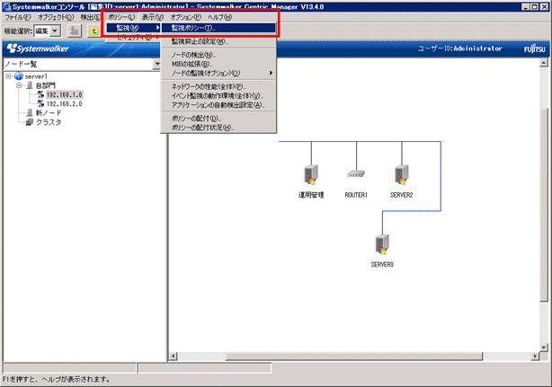The image size is (552, 387).
Task: Click the Fujitsu logo in banner
Action: pyautogui.click(x=534, y=48)
